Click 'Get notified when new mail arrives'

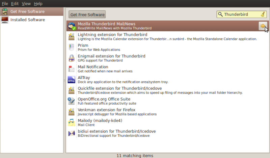coord(105,71)
